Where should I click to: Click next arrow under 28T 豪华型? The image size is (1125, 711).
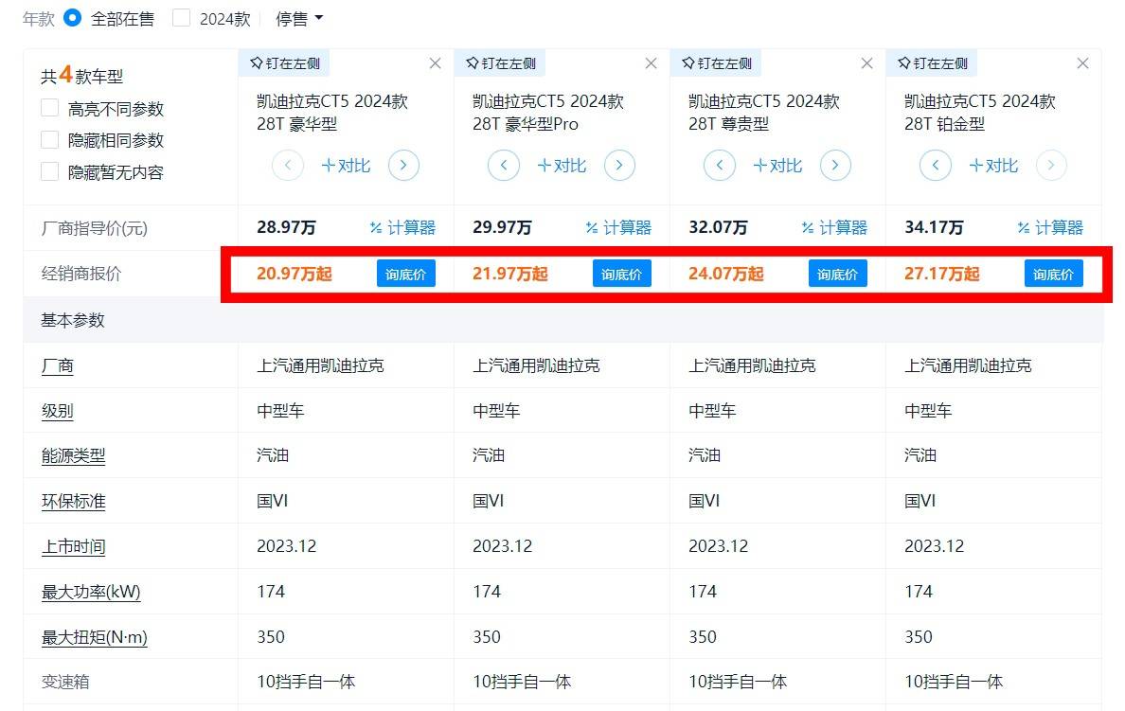(403, 166)
